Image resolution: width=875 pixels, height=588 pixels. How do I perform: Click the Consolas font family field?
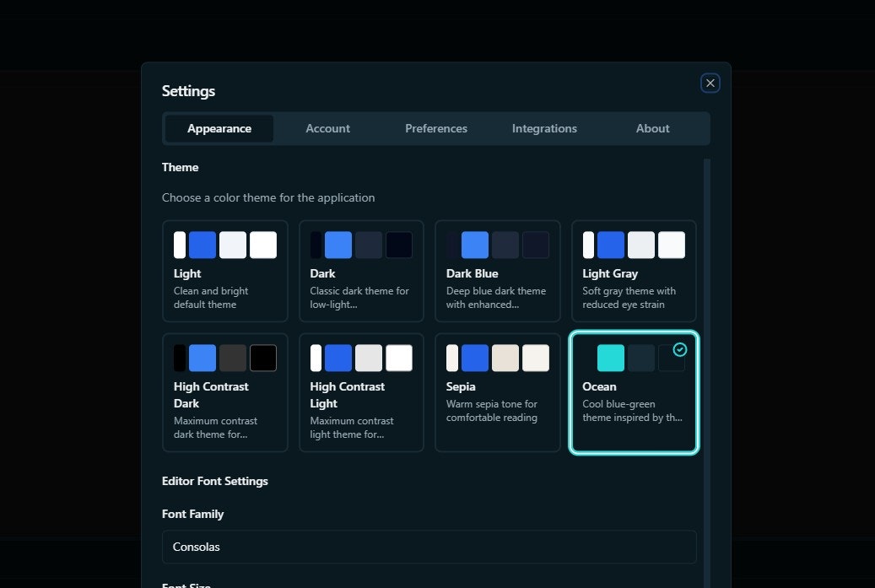429,547
